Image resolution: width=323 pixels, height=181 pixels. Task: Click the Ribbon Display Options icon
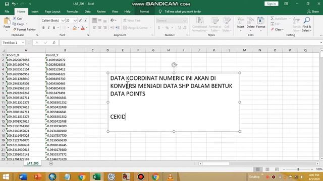pos(286,4)
